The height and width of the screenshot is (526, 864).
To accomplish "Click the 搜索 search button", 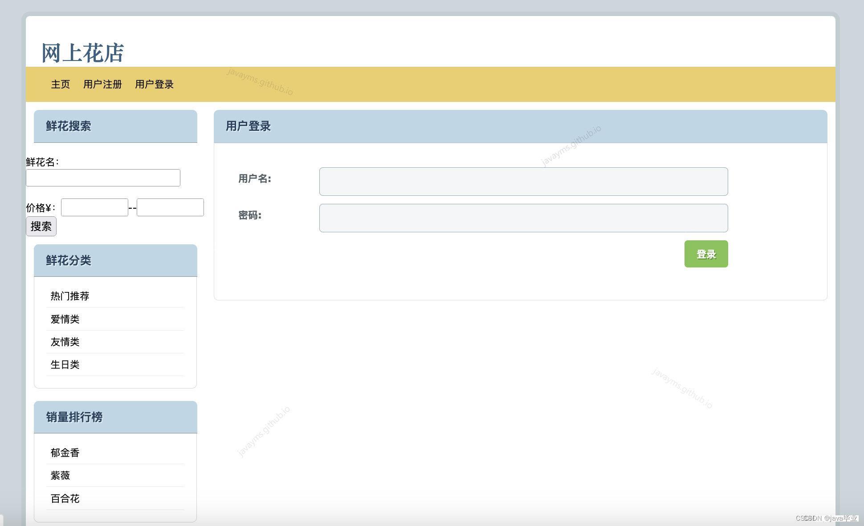I will coord(40,226).
